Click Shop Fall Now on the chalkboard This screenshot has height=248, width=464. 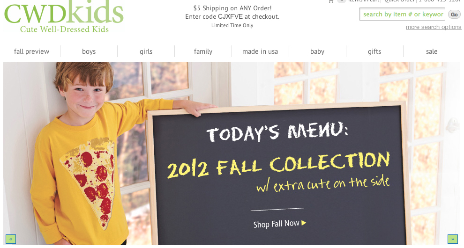click(277, 224)
